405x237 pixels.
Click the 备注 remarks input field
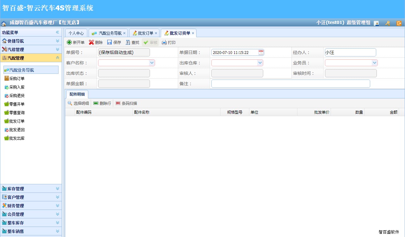coord(290,84)
